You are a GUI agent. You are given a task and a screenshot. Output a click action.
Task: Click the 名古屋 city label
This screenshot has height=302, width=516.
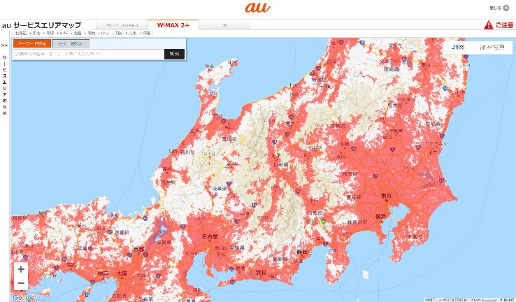(x=210, y=236)
